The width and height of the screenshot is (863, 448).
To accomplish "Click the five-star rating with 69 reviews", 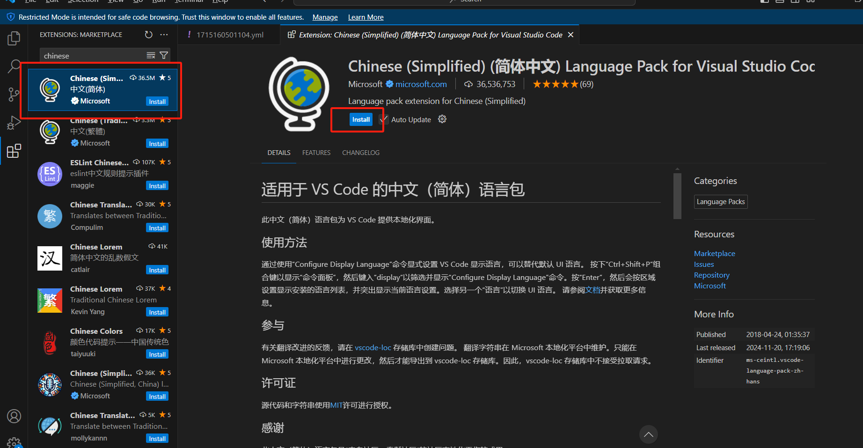I will coord(563,84).
